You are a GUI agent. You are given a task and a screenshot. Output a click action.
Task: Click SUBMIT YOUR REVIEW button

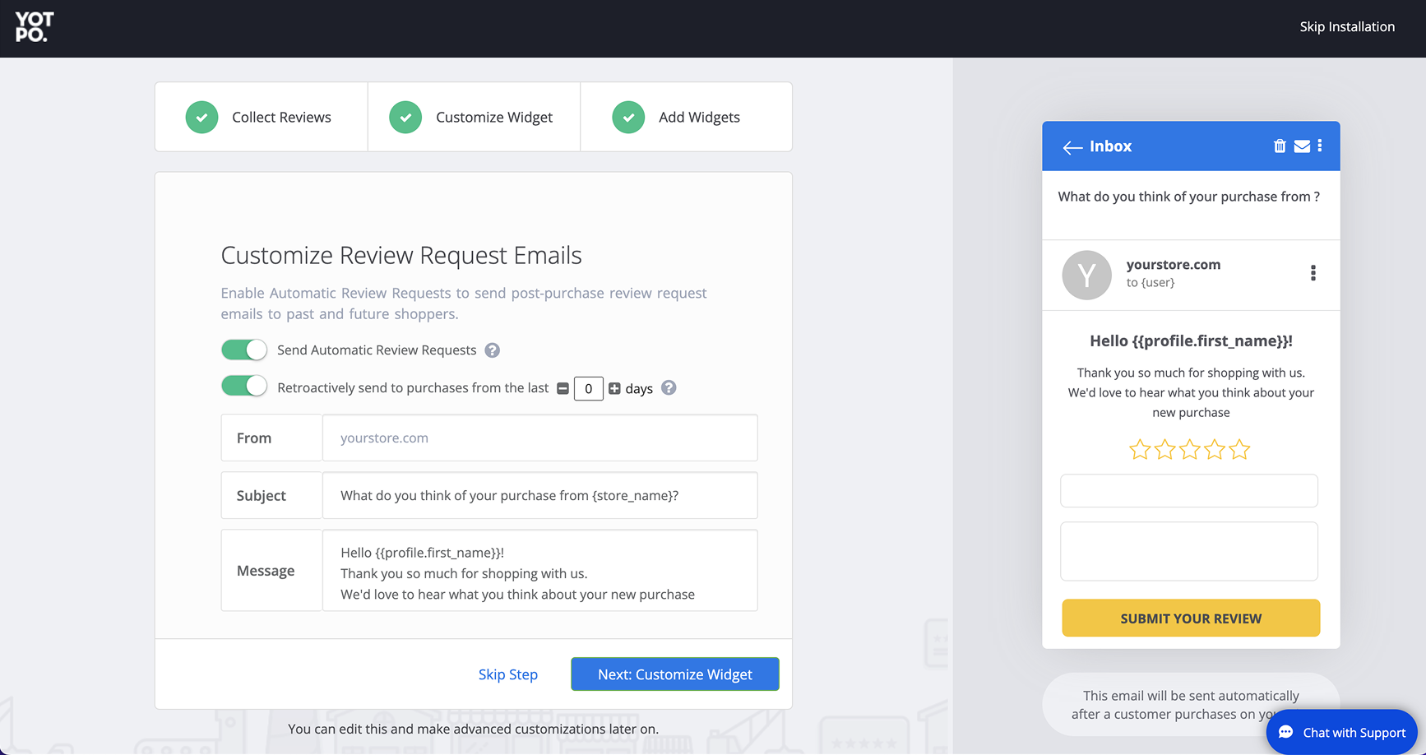[x=1191, y=618]
